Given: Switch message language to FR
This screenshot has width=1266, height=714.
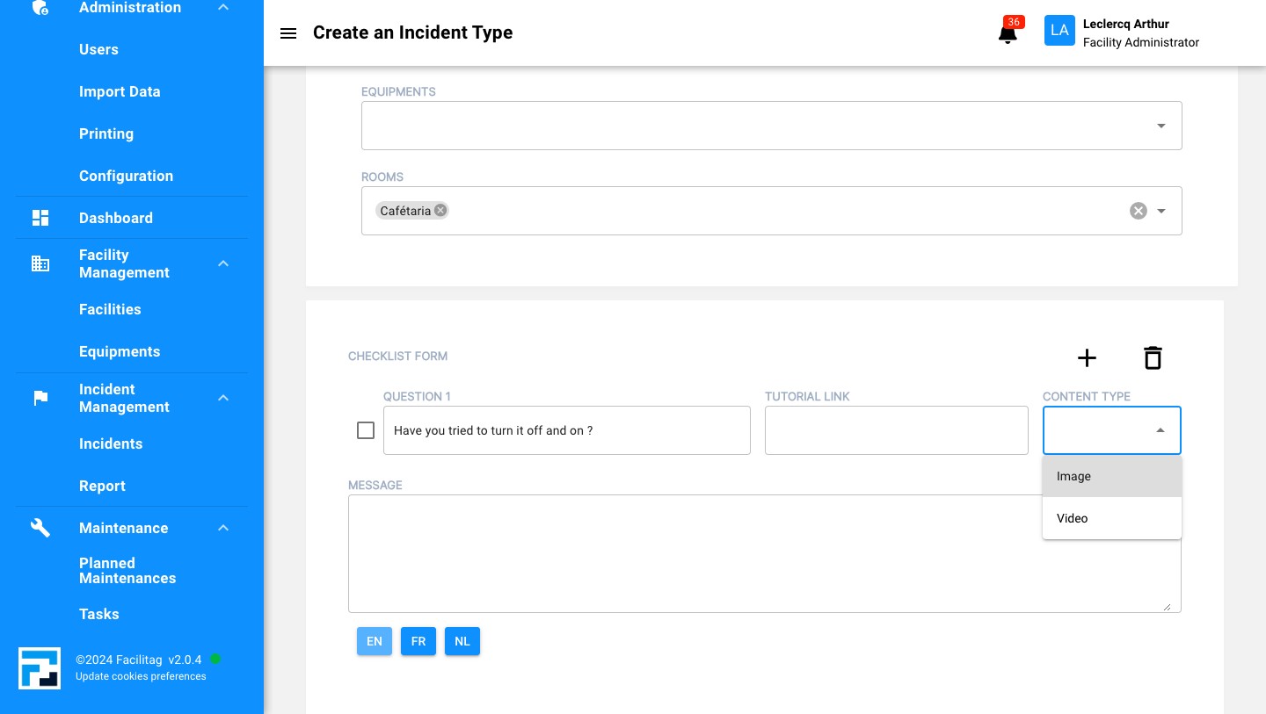Looking at the screenshot, I should (x=418, y=641).
